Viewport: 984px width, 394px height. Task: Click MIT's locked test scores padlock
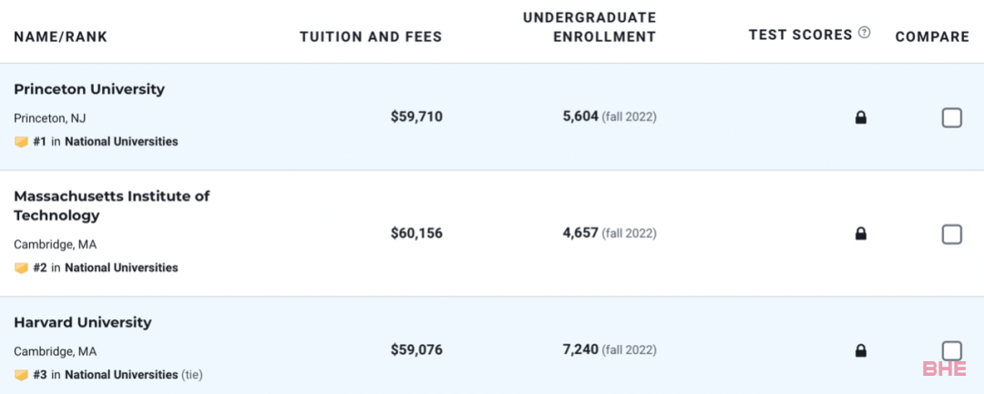pos(860,234)
